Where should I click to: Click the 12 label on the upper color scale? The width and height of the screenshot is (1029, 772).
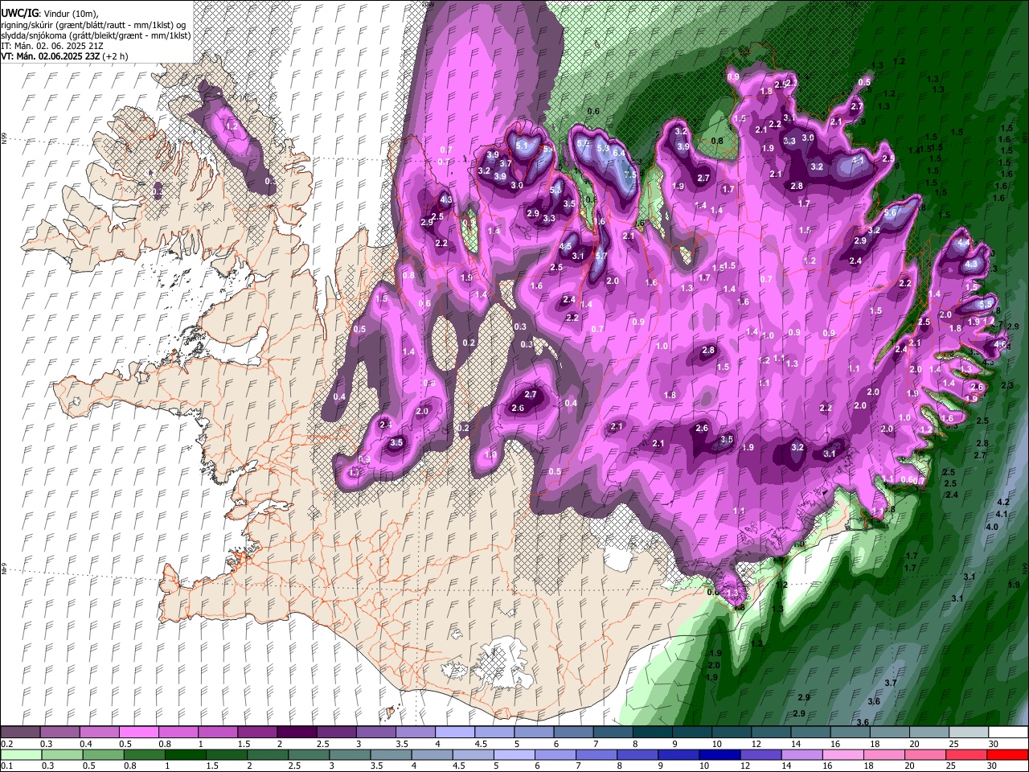[x=756, y=744]
